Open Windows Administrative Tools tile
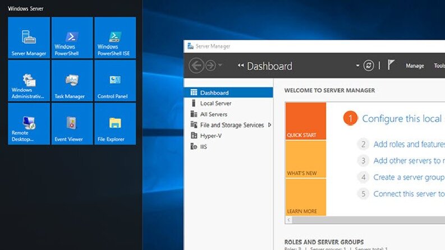Viewport: 445px width, 250px height. pos(29,81)
